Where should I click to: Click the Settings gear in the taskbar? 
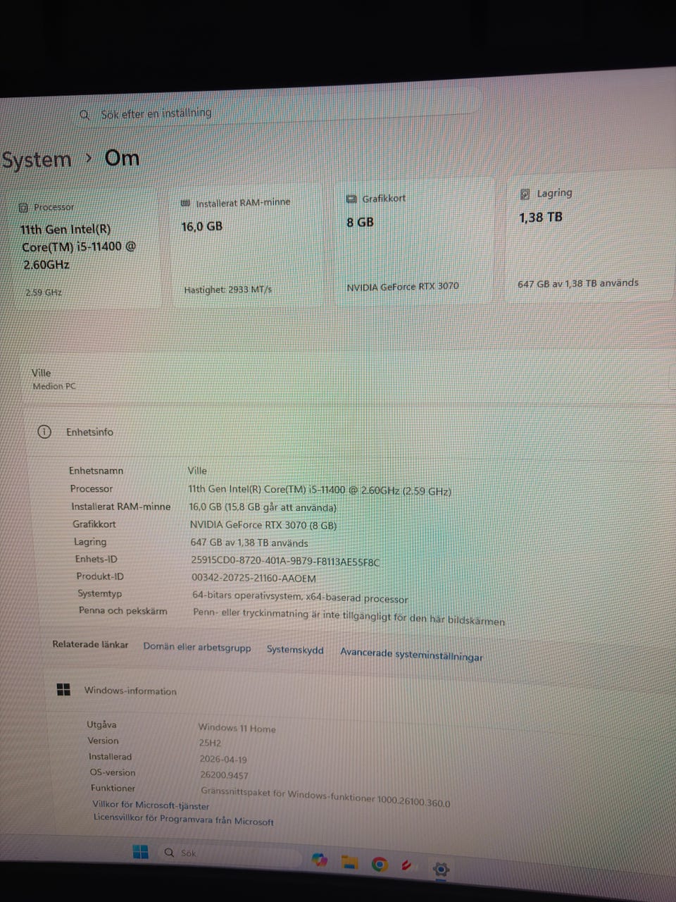pyautogui.click(x=441, y=869)
